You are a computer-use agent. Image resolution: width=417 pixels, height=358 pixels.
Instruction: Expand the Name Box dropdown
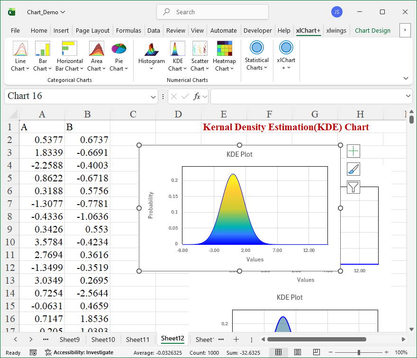pyautogui.click(x=153, y=97)
